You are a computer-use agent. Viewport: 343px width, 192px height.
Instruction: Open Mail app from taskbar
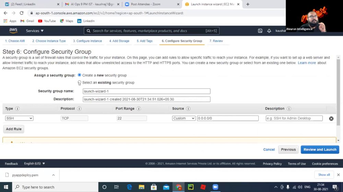point(166,187)
